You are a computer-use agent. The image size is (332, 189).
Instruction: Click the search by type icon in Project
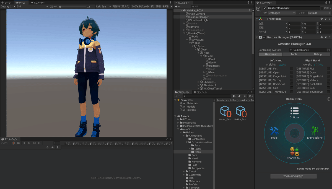point(234,96)
